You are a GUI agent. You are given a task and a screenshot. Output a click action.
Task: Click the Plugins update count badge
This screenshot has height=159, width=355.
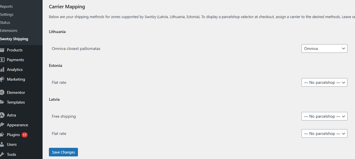[x=24, y=135]
